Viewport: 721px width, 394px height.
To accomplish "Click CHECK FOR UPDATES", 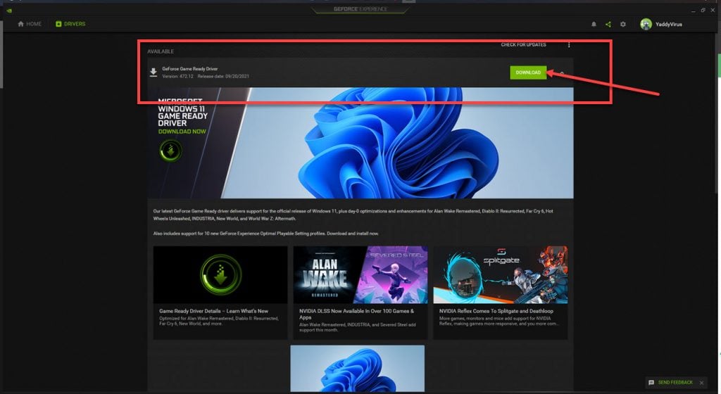I will click(523, 44).
